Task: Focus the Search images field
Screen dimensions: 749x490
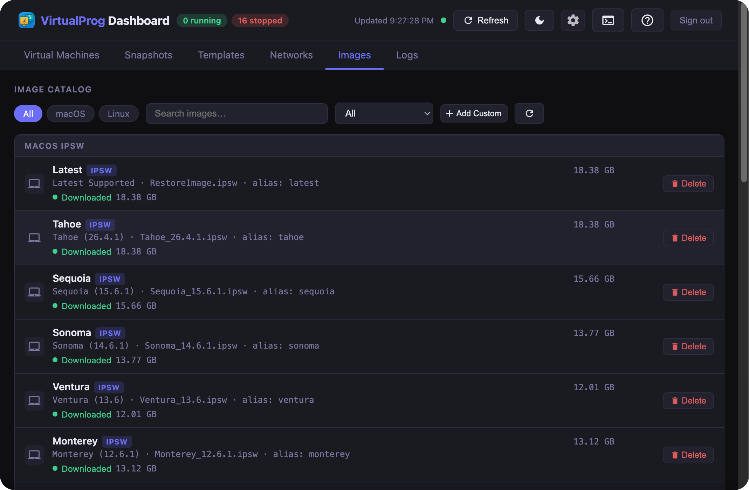Action: pyautogui.click(x=236, y=113)
